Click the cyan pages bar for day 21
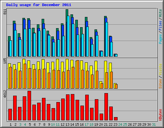 (x=107, y=39)
